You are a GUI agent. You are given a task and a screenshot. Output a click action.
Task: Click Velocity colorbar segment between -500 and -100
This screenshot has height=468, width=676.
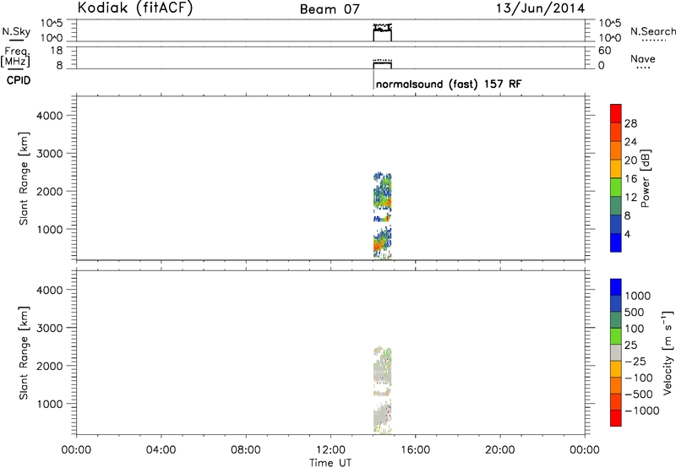pos(616,386)
